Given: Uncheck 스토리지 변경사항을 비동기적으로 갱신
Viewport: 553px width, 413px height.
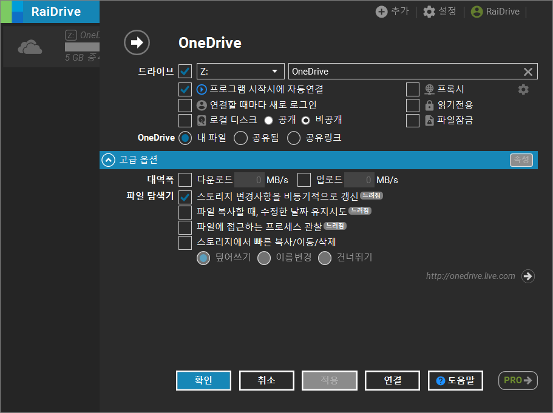Looking at the screenshot, I should pos(185,197).
